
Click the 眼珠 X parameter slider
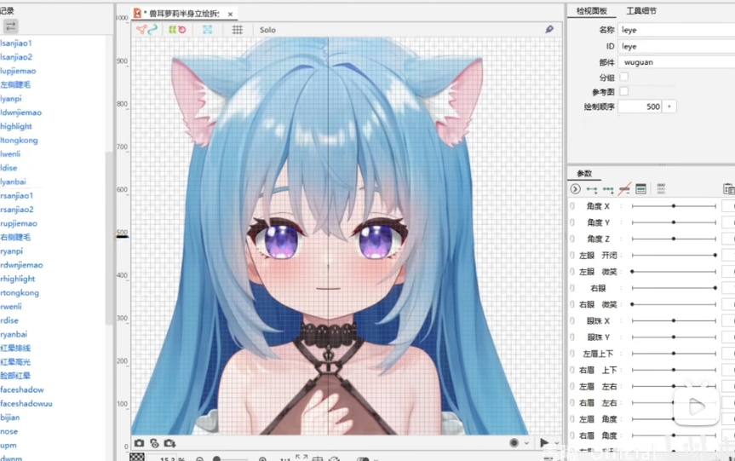[x=674, y=320]
